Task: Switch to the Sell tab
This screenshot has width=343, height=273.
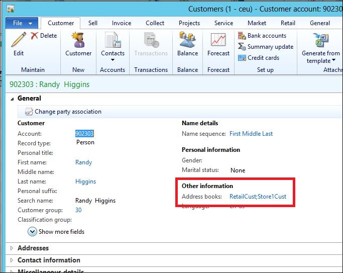Action: click(x=93, y=23)
